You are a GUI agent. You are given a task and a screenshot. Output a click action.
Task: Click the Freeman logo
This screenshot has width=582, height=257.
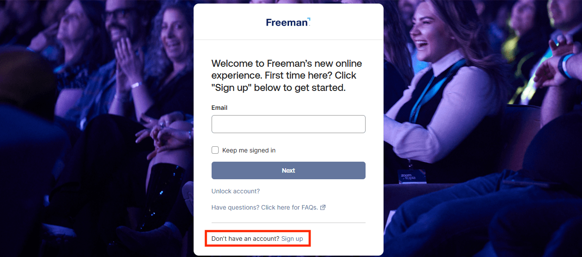288,22
